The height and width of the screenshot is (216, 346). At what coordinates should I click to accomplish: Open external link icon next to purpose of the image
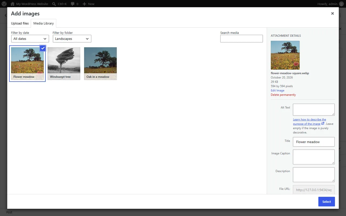323,123
